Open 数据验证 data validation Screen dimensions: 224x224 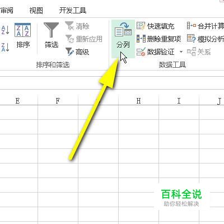[156, 52]
